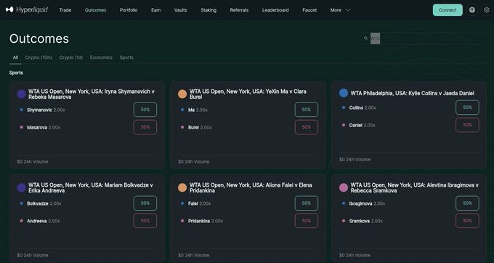
Task: Click the YeXin Ma v Burel market avatar
Action: 182,94
